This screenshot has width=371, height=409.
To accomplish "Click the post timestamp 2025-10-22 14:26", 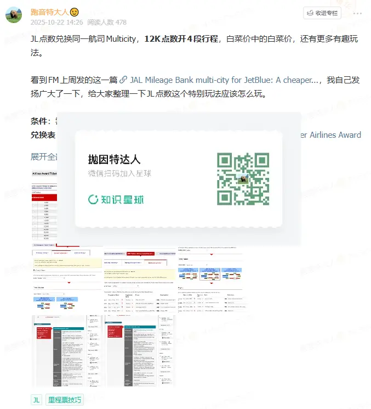I will click(56, 23).
